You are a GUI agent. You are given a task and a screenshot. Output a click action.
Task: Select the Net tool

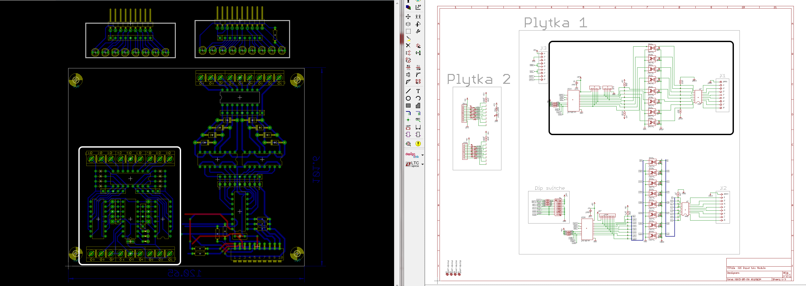418,113
